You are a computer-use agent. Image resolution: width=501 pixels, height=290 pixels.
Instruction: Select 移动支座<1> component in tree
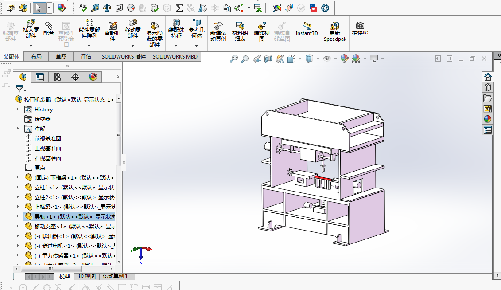tap(70, 227)
